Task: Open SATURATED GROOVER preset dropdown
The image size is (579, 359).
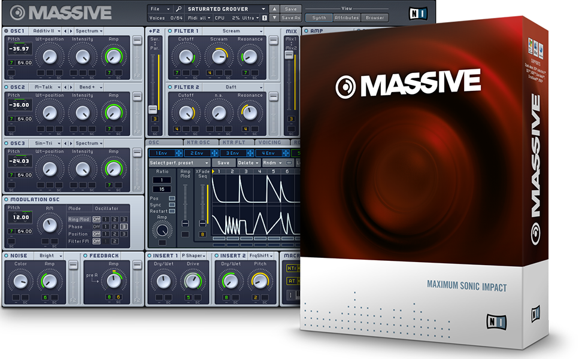Action: tap(226, 9)
